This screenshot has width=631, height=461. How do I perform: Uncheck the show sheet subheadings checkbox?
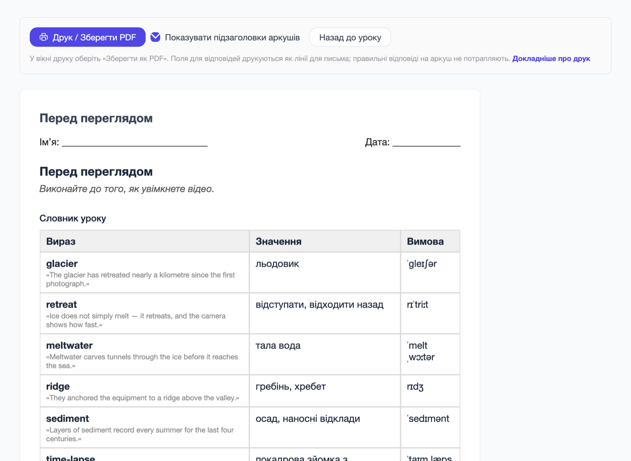(x=155, y=37)
